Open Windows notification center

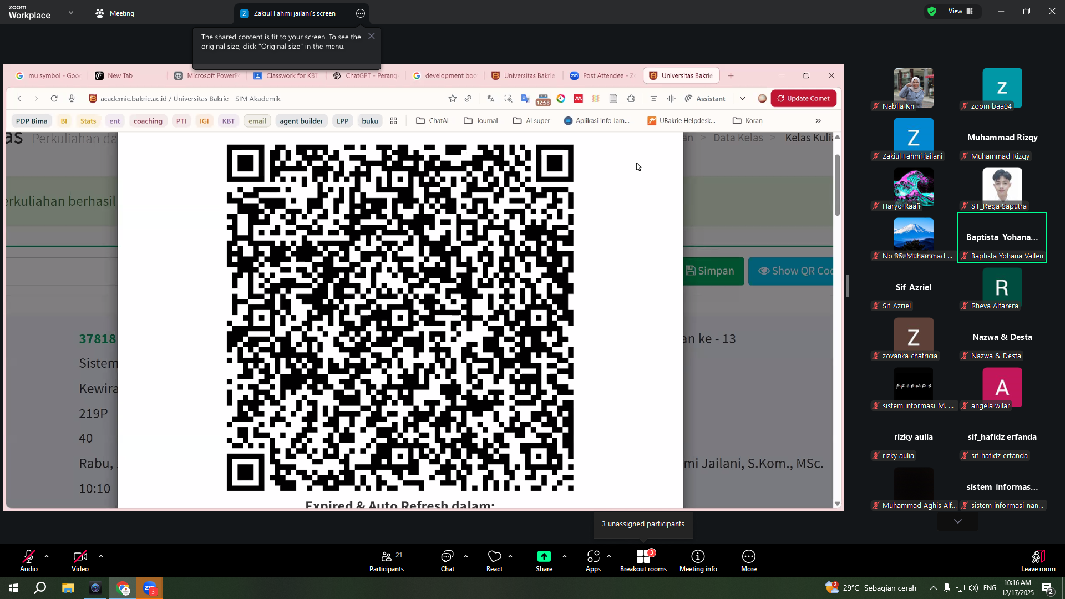[1048, 588]
